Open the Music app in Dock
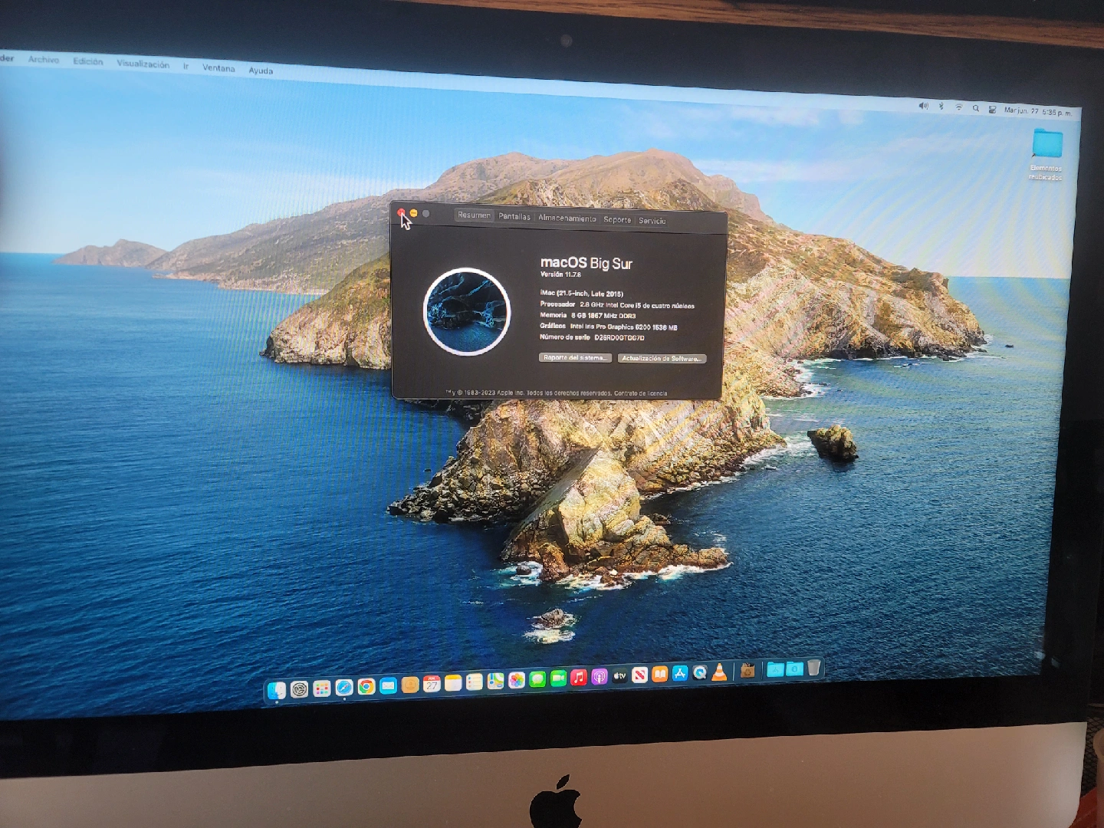1104x828 pixels. coord(579,677)
